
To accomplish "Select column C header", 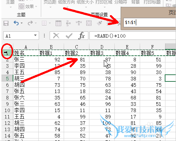I will tap(76, 47).
